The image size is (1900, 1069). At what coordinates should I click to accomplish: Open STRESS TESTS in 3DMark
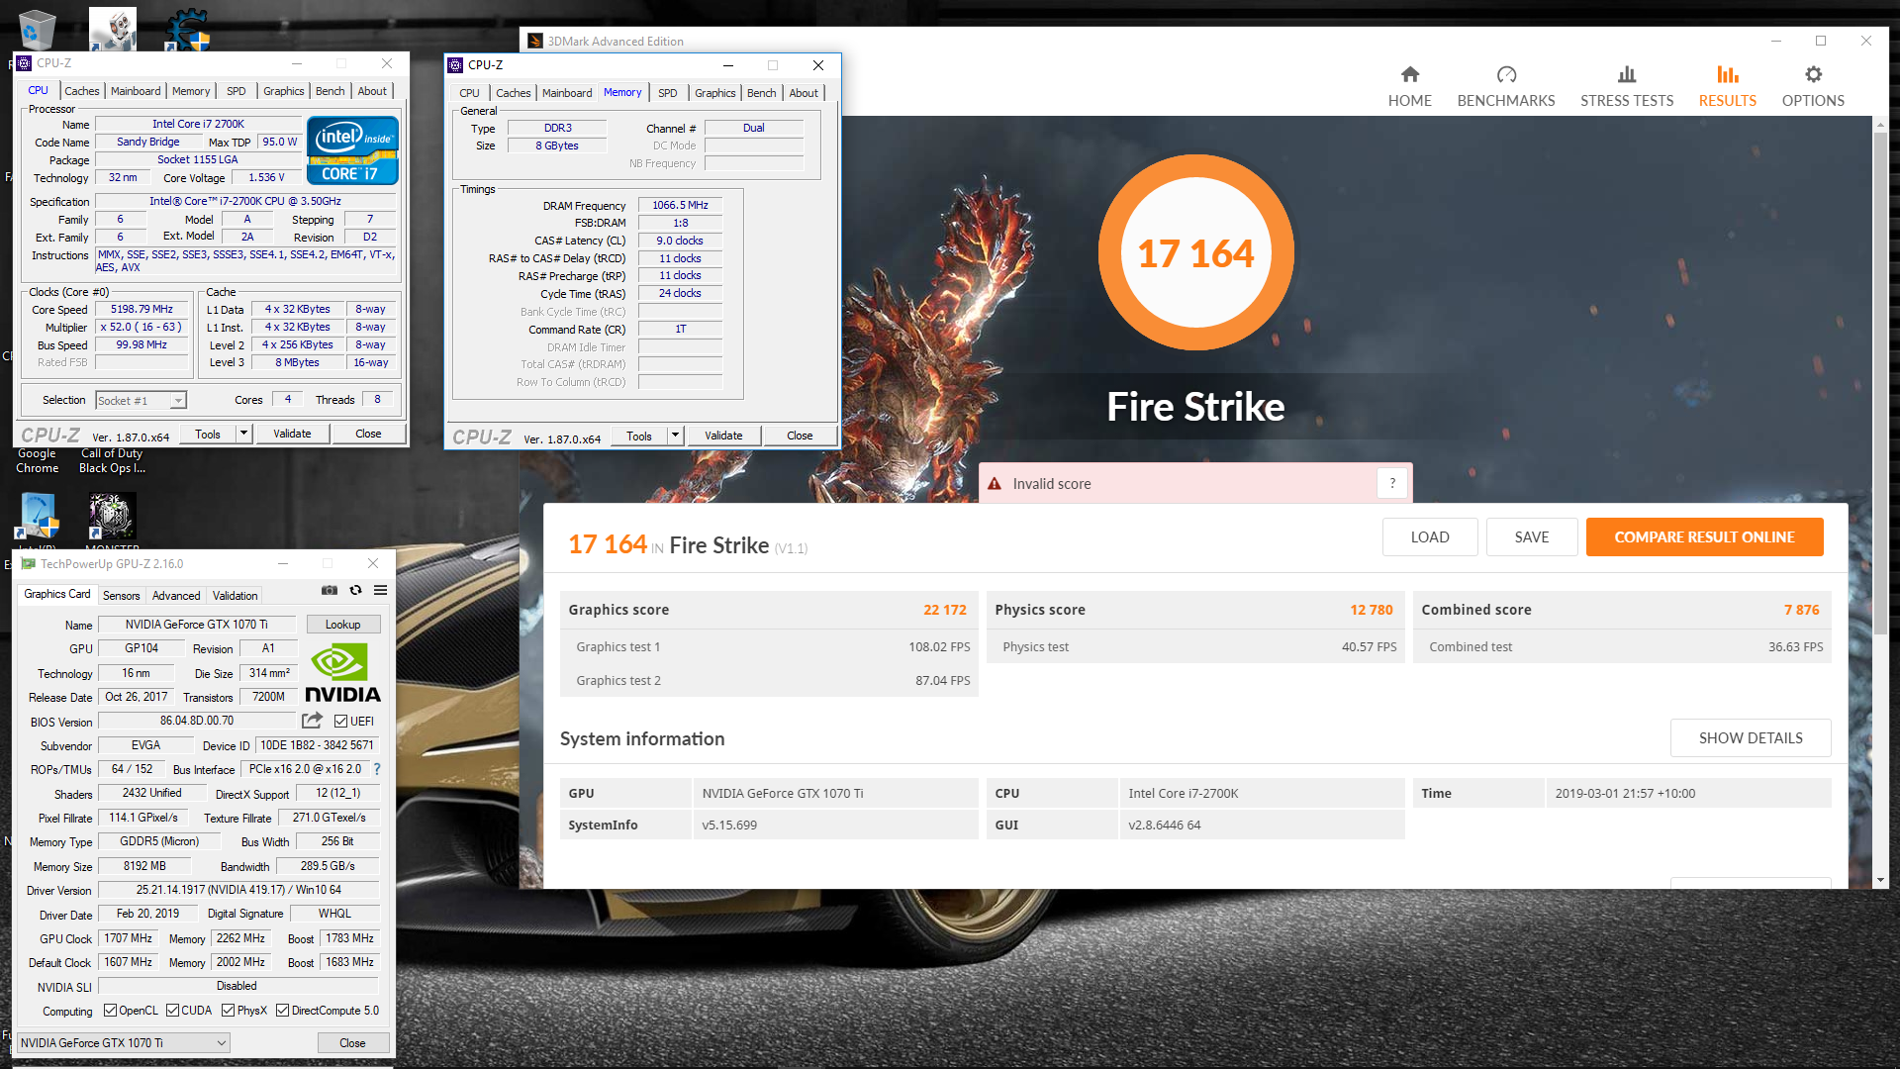(1627, 86)
